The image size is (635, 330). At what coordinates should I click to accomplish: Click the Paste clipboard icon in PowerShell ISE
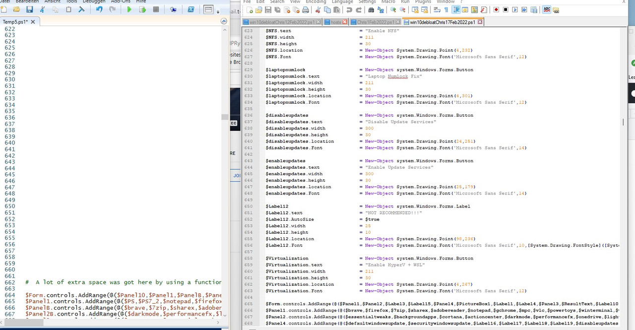coord(68,9)
